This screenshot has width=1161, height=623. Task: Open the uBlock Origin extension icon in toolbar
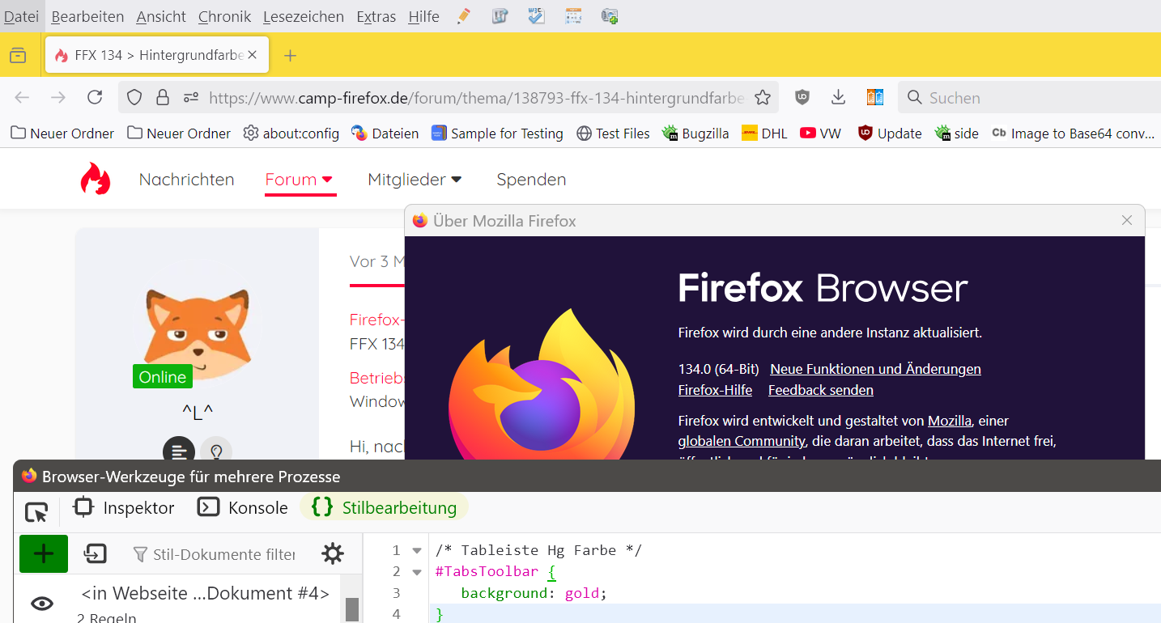click(802, 98)
